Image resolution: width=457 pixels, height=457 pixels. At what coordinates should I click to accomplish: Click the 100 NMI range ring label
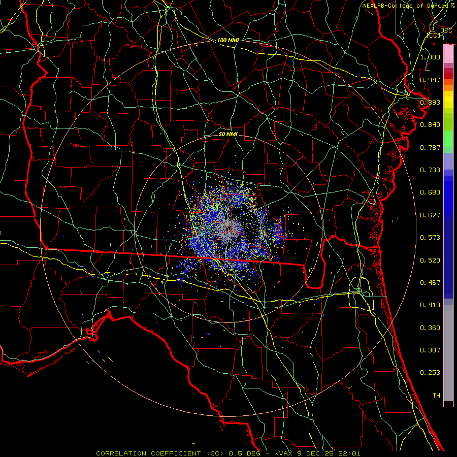(x=228, y=40)
